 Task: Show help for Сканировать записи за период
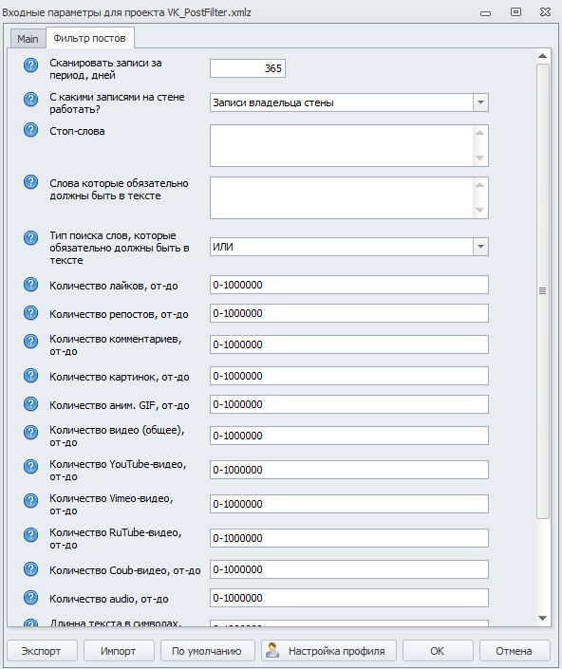[30, 65]
